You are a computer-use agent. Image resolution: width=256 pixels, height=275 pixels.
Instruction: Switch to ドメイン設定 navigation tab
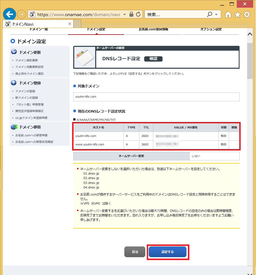96,30
